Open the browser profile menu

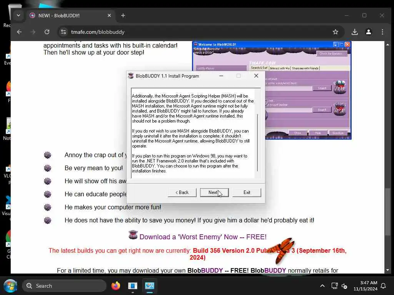368,32
